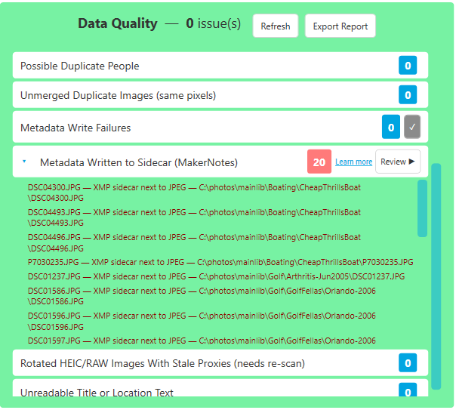Viewport: 456px width, 410px height.
Task: Click the 0 issue(s) summary text
Action: coord(214,23)
